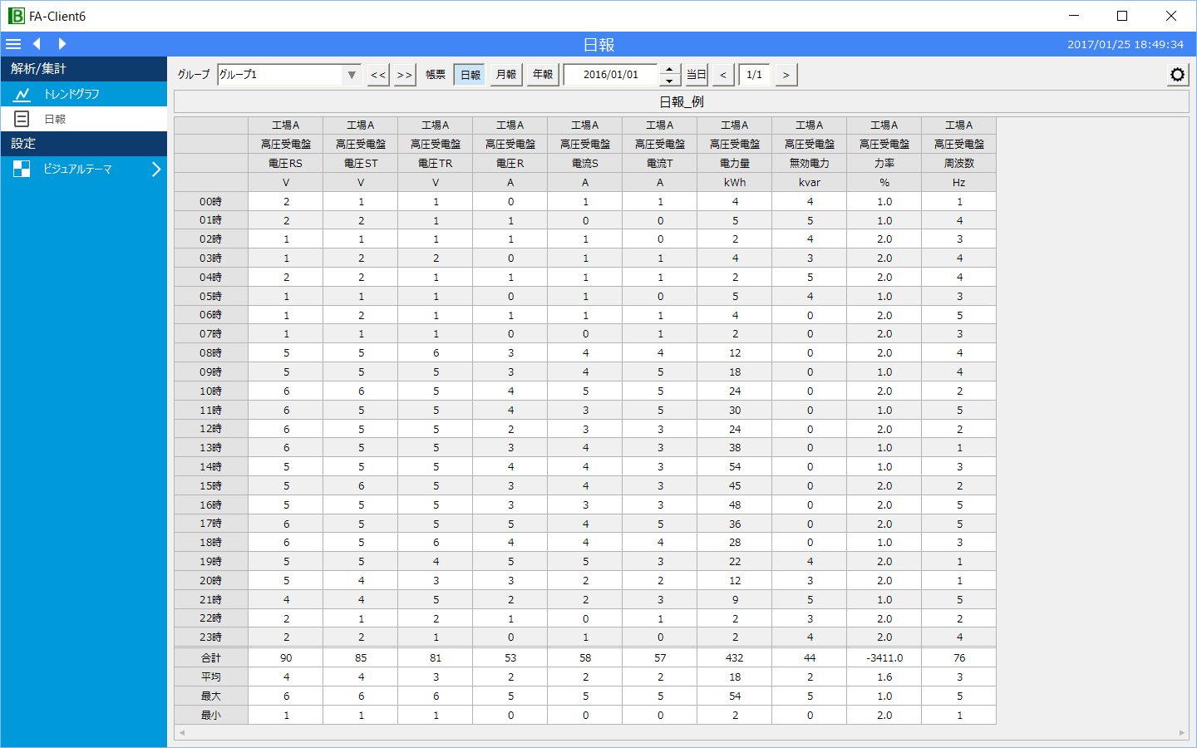1197x748 pixels.
Task: Decrease date with down spinner arrow
Action: [669, 81]
